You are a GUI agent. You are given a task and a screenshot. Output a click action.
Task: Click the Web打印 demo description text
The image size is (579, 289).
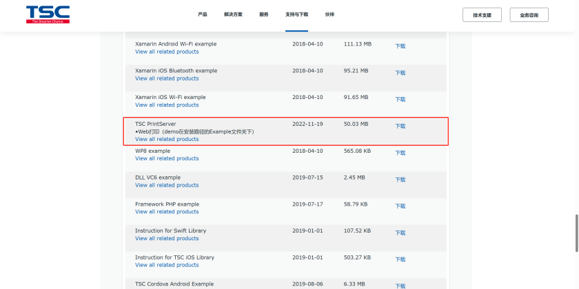194,131
